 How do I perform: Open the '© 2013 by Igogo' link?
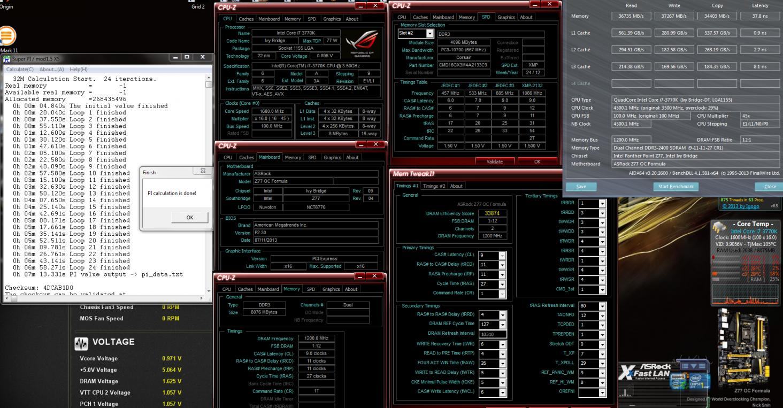click(741, 206)
